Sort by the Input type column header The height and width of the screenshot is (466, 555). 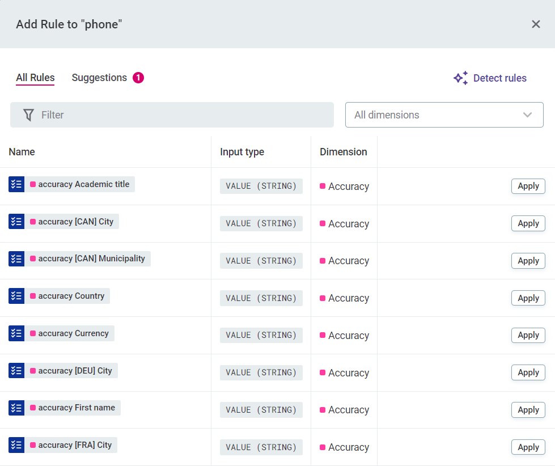click(242, 152)
